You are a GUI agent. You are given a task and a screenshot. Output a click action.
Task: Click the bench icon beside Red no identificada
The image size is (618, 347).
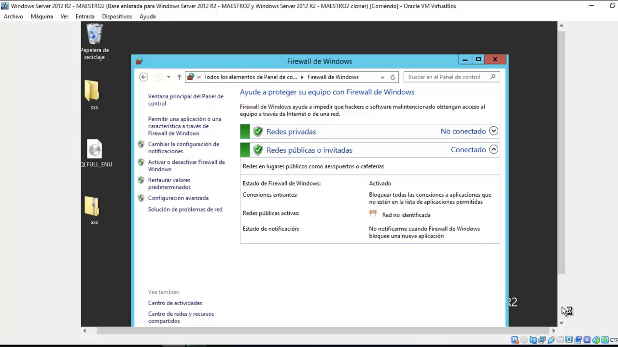(373, 214)
